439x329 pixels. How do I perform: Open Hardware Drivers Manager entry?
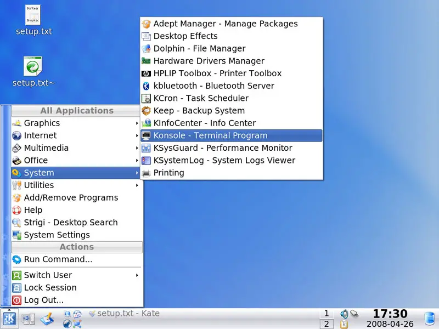[231, 61]
